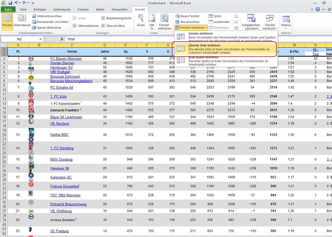The width and height of the screenshot is (332, 237).
Task: Click the fx insert function icon
Action: click(x=62, y=39)
